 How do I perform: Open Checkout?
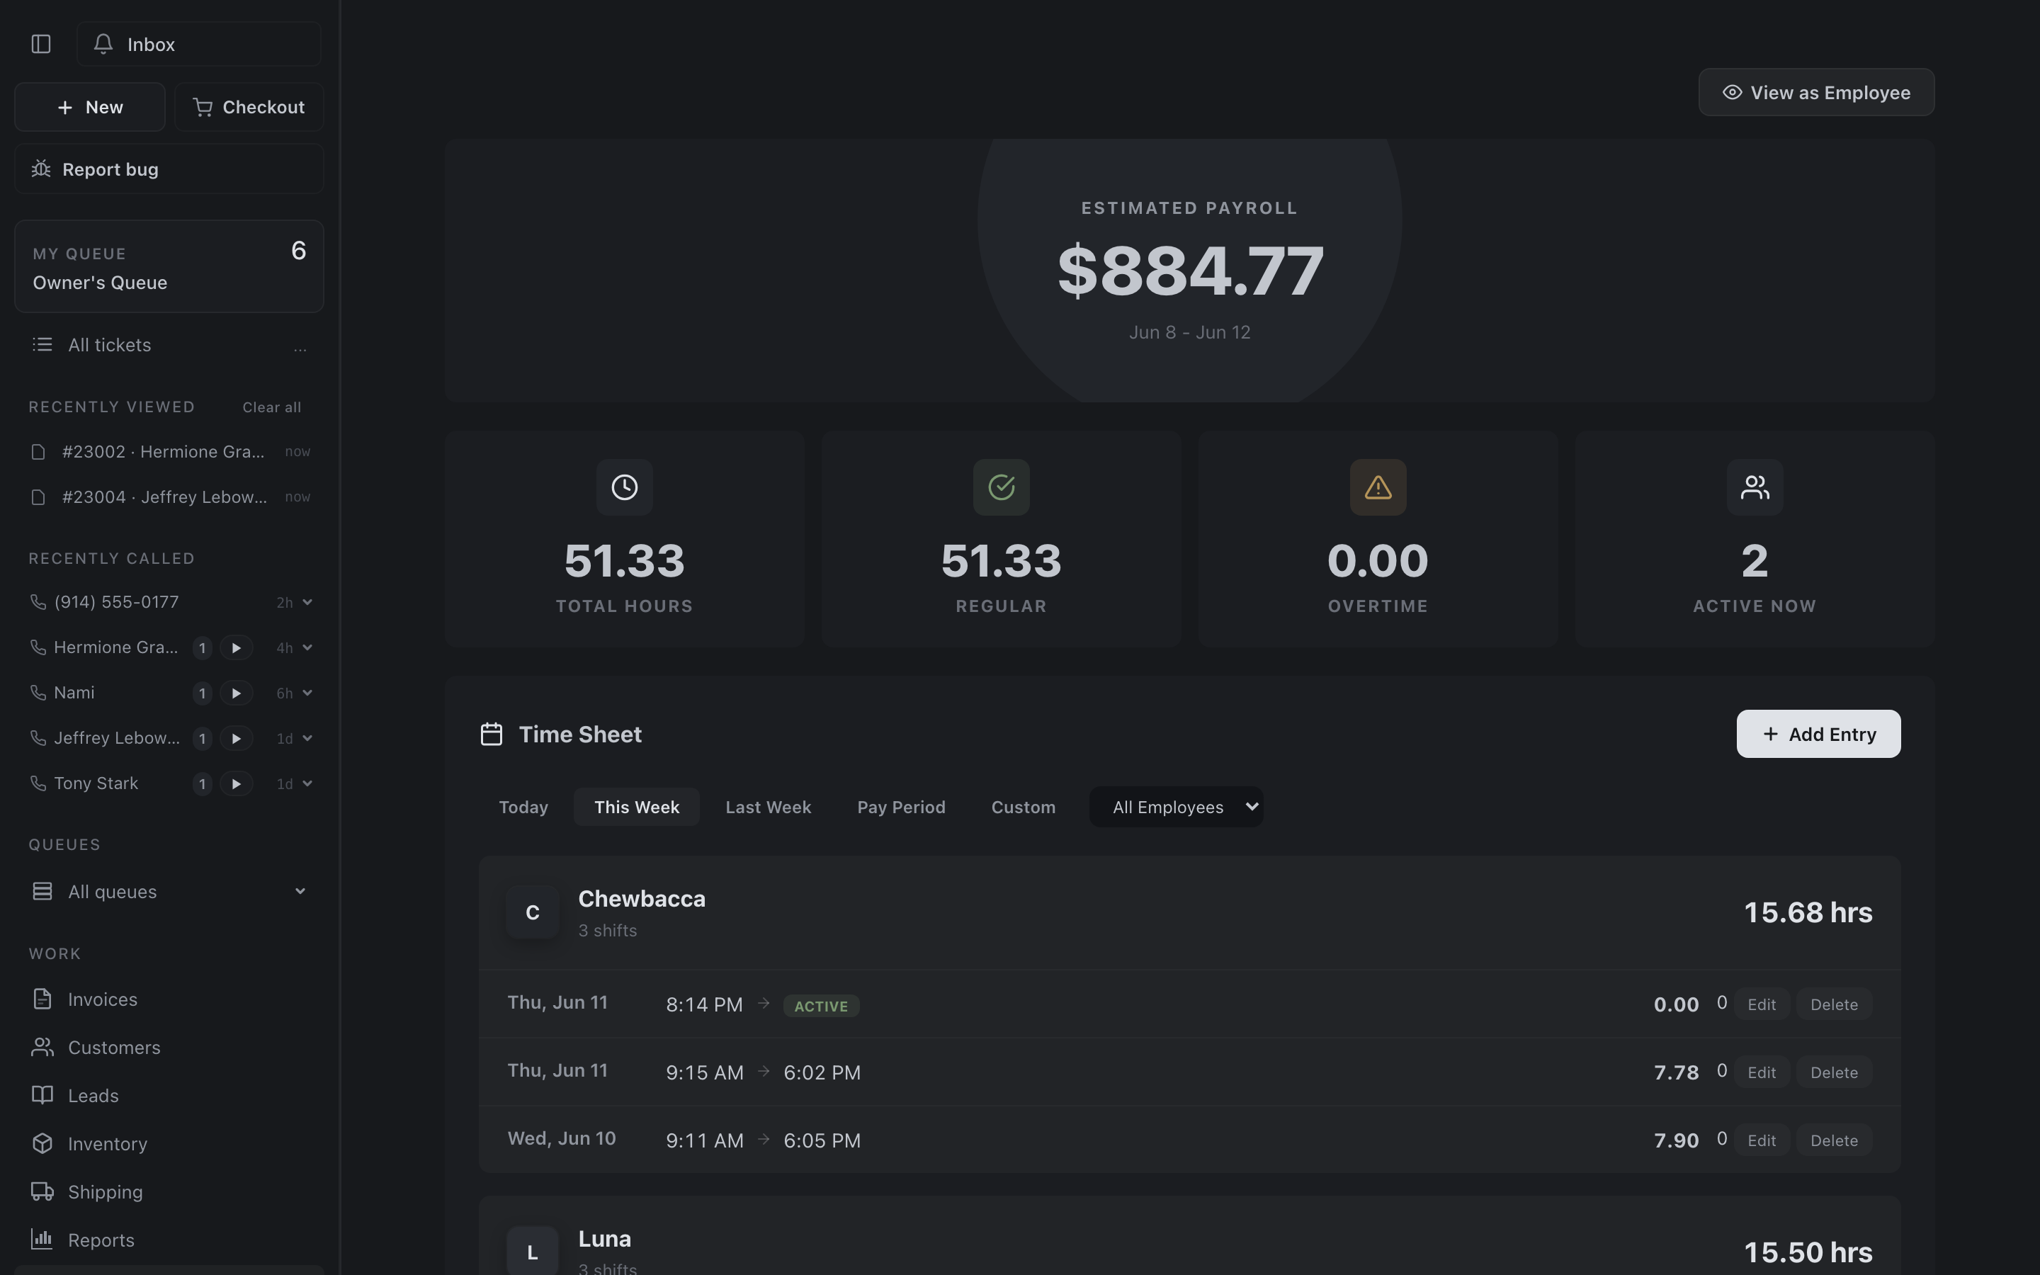click(x=249, y=107)
